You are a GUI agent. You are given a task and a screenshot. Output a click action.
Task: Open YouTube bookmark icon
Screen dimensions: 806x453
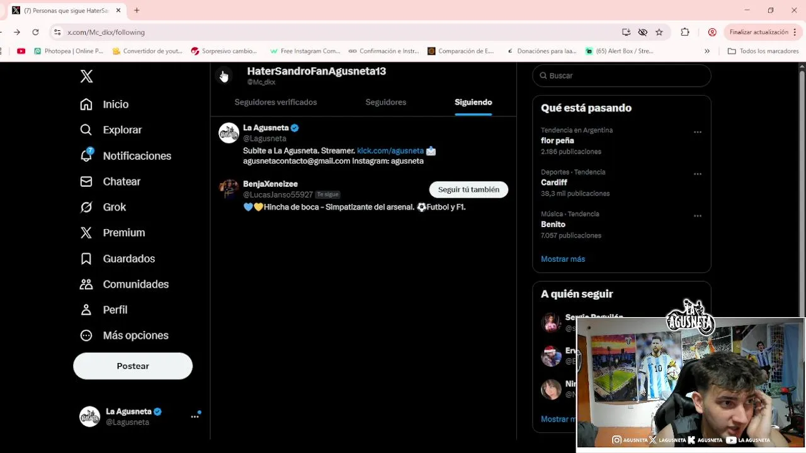(x=21, y=51)
